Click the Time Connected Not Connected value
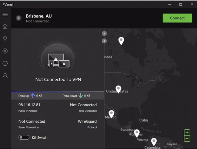 pyautogui.click(x=83, y=105)
